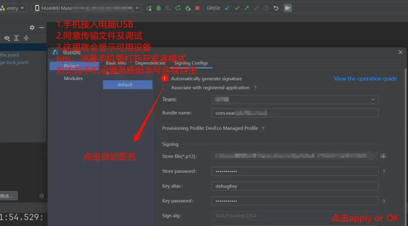Select Modules in the dialog sidebar
Screen dimensions: 408x226
point(73,78)
